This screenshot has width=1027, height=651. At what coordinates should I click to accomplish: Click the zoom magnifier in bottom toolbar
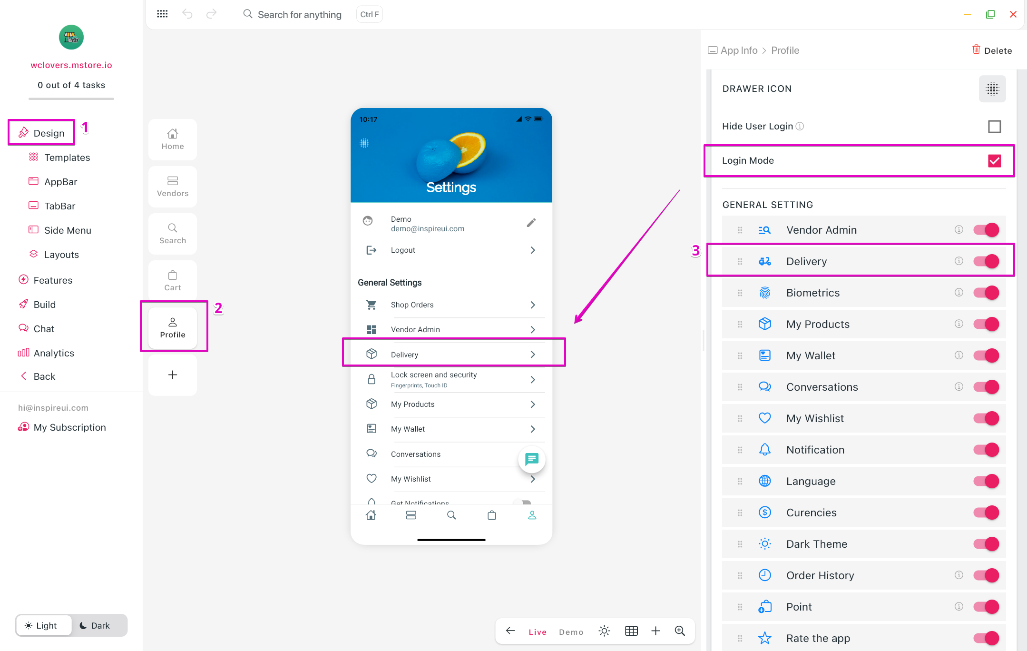tap(680, 631)
